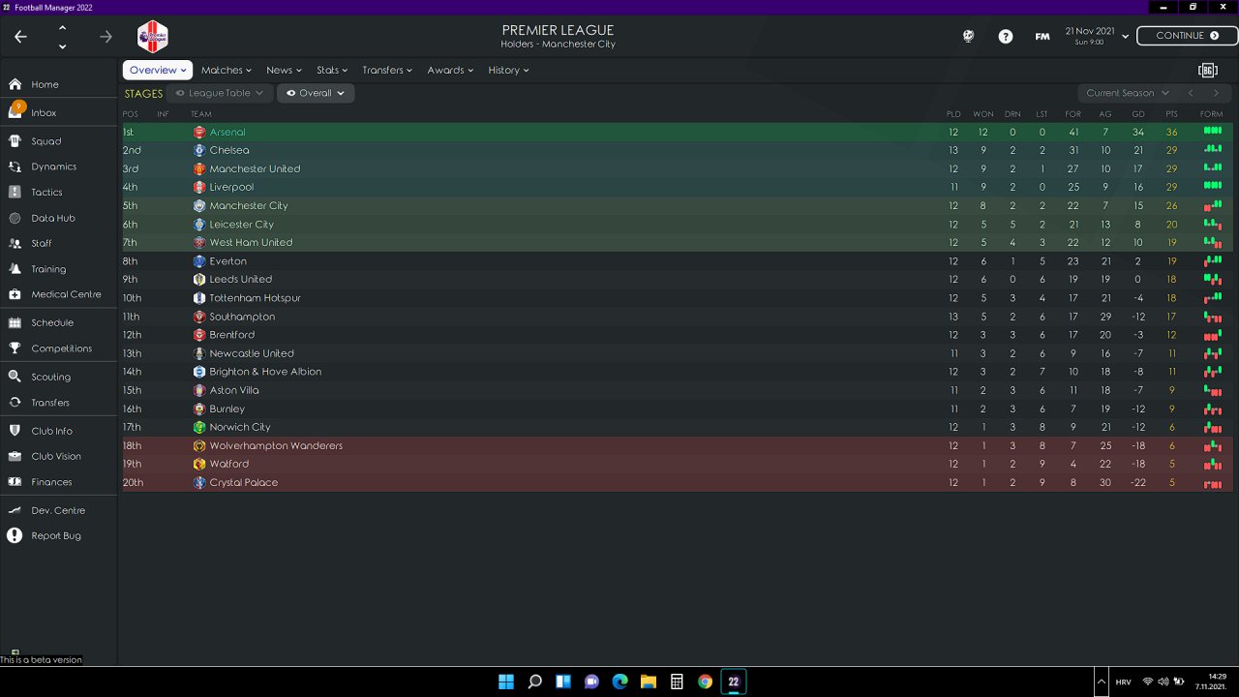Open Chelsea from the league table
Image resolution: width=1239 pixels, height=697 pixels.
pyautogui.click(x=229, y=150)
